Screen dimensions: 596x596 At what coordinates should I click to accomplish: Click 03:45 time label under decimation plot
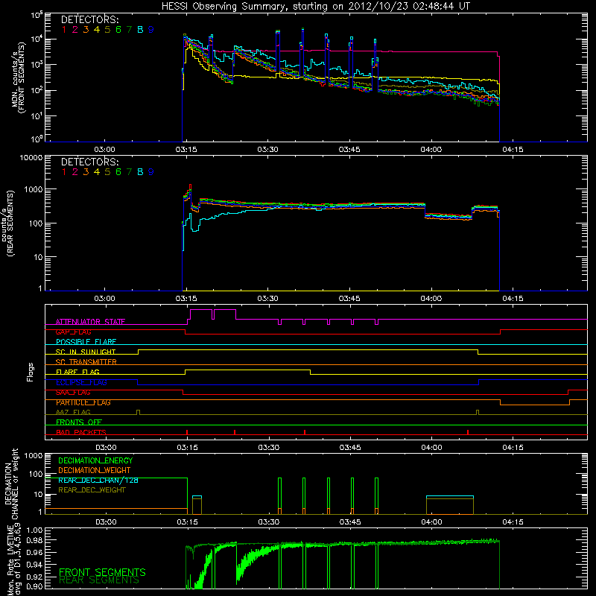point(350,522)
